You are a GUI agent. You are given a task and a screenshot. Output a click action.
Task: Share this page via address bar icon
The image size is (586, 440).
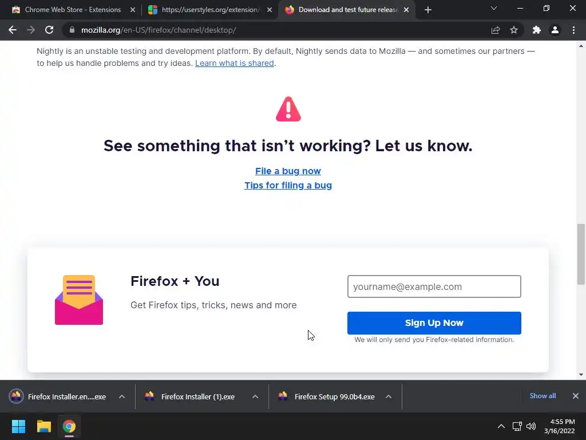click(x=496, y=30)
